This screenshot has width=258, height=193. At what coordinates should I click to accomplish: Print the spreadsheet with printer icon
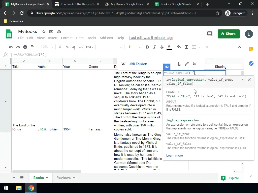[25, 47]
